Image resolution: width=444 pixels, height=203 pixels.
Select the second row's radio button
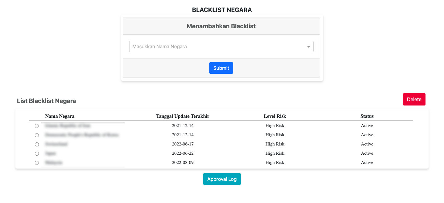pos(37,135)
